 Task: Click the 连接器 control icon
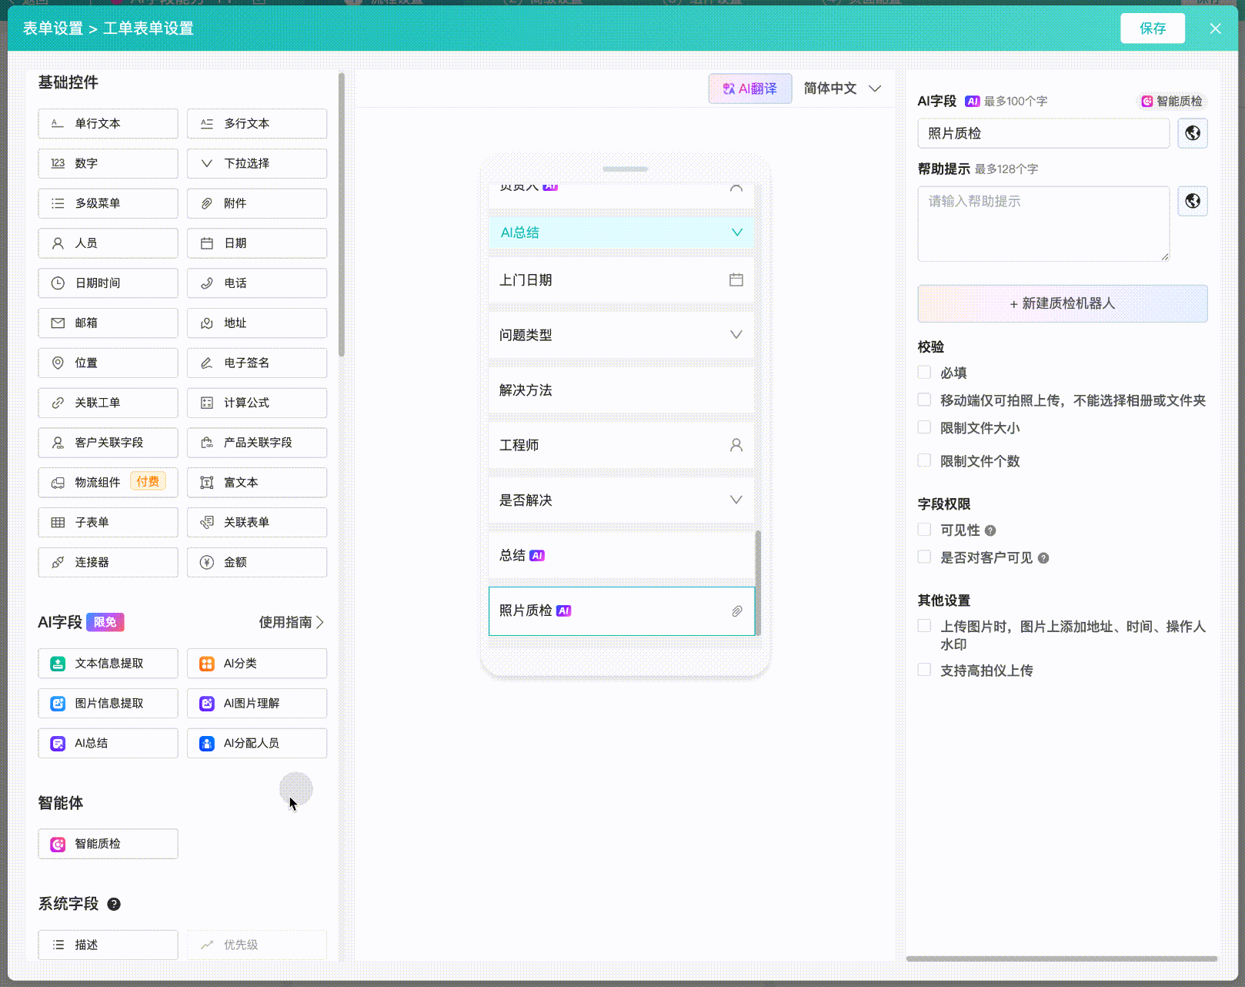[x=58, y=562]
